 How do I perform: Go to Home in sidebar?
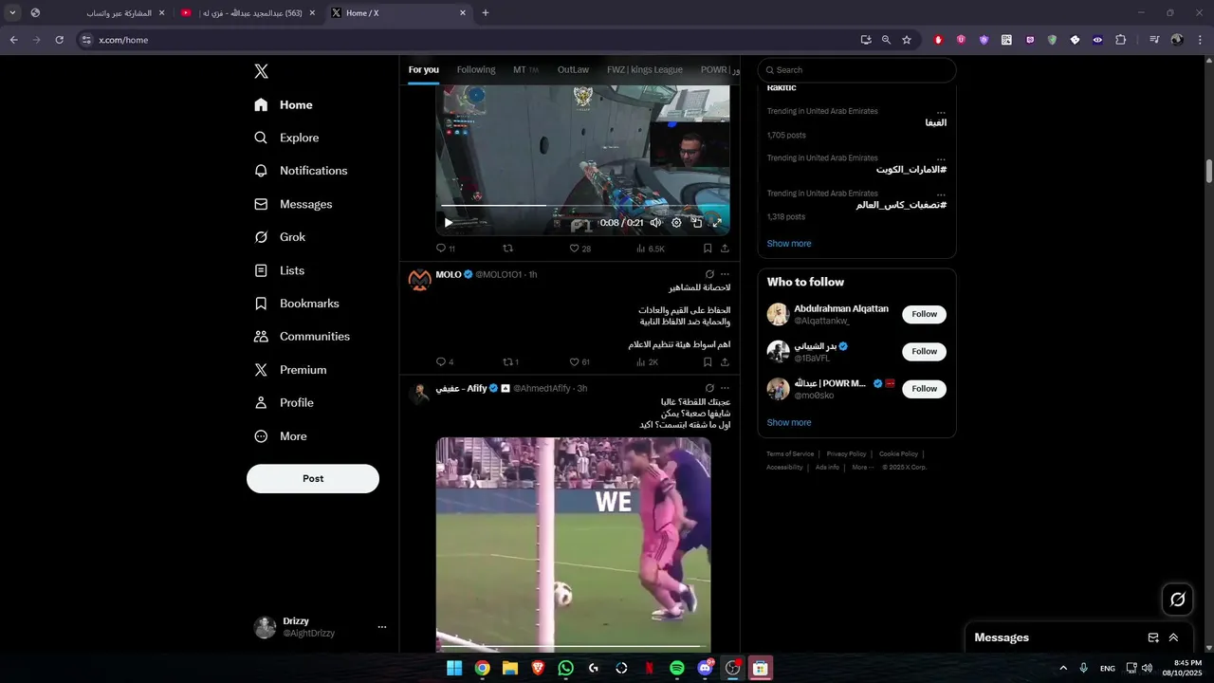(x=284, y=105)
